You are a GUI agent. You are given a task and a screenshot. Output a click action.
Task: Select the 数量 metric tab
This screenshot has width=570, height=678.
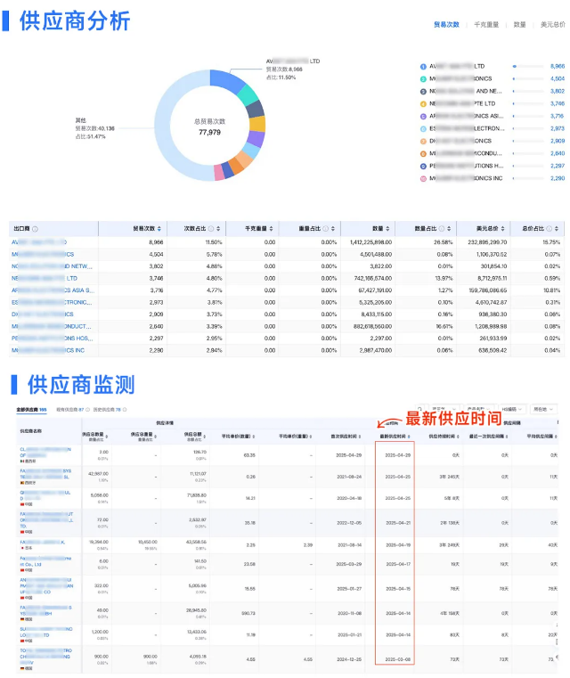click(x=519, y=24)
